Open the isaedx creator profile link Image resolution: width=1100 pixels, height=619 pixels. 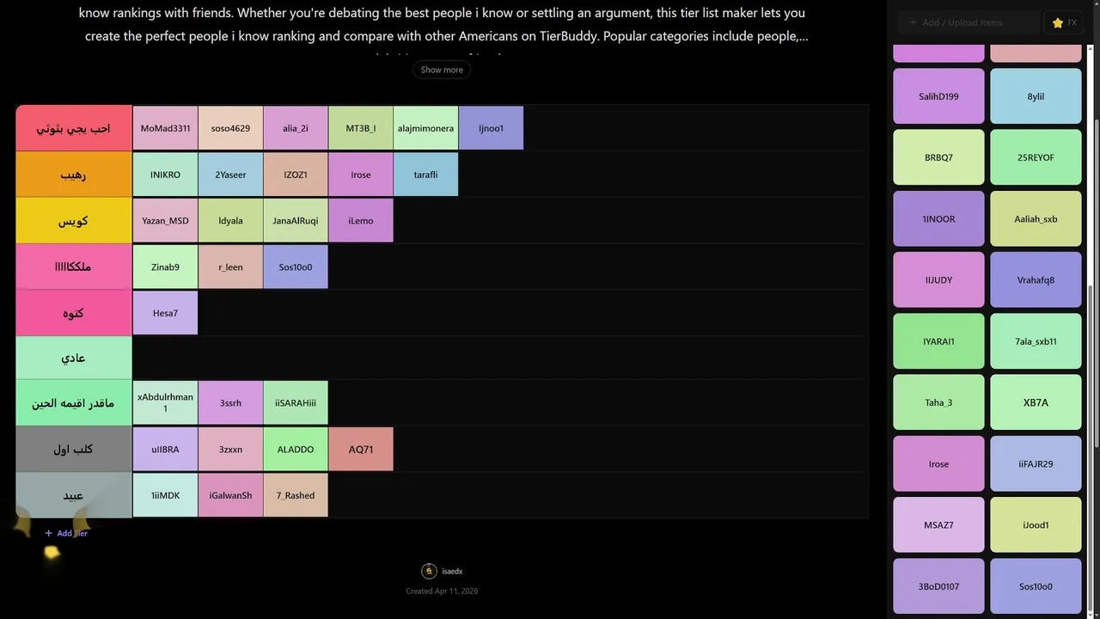pyautogui.click(x=452, y=572)
